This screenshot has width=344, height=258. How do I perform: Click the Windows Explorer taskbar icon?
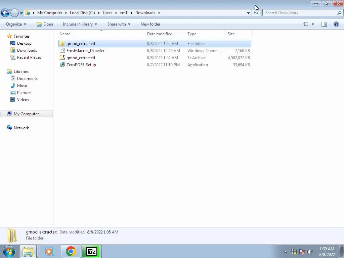pyautogui.click(x=28, y=251)
